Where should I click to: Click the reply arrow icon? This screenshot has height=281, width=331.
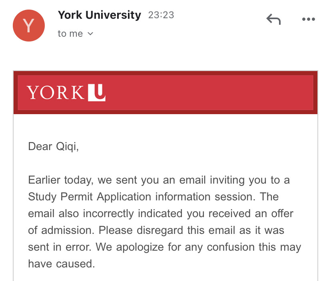pos(273,19)
